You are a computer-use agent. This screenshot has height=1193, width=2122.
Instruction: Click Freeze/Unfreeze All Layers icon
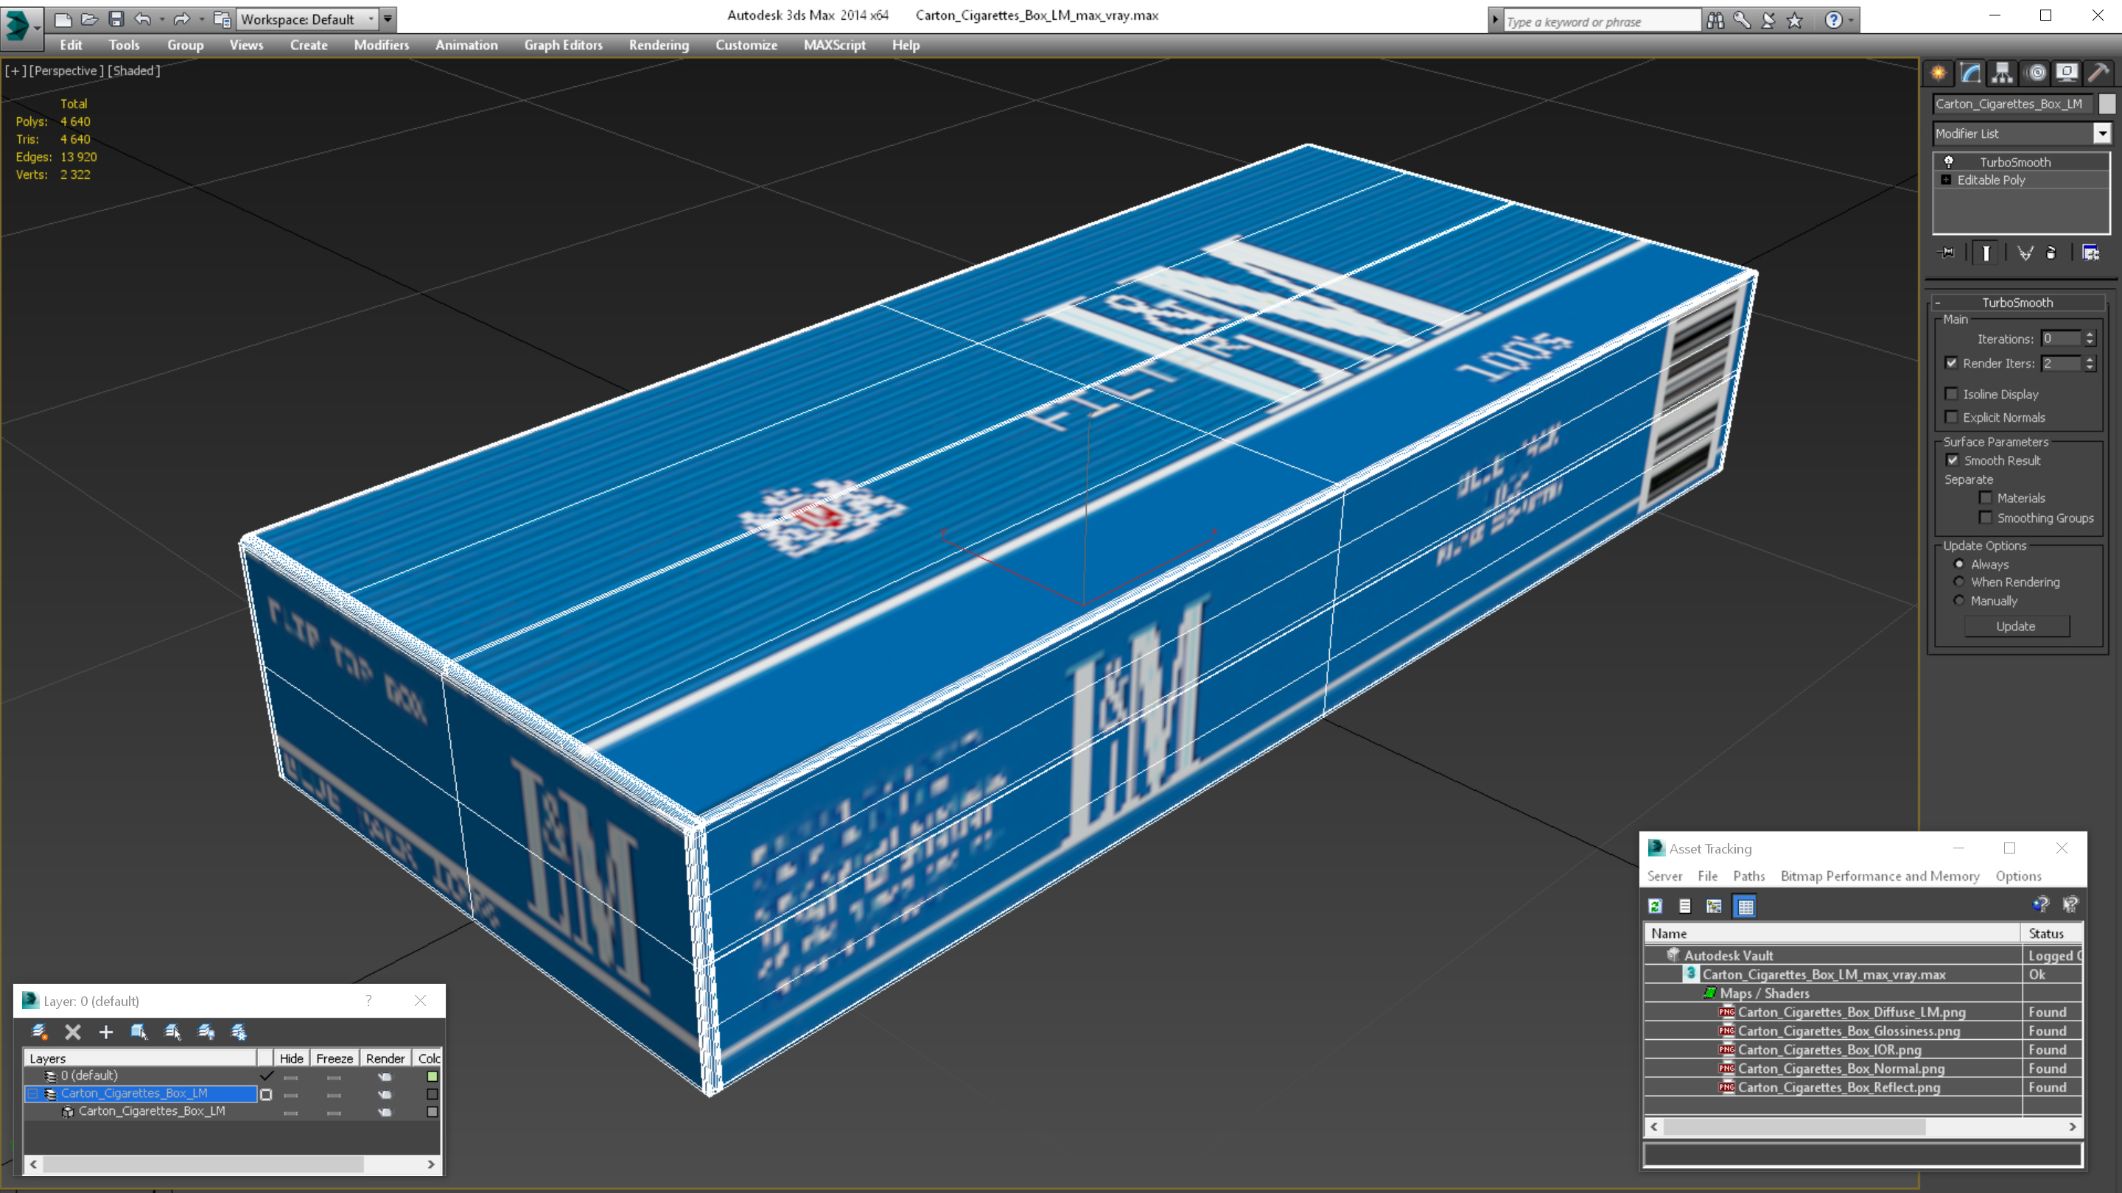click(239, 1032)
